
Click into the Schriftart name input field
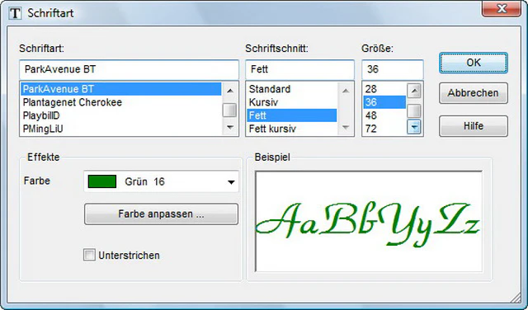[x=129, y=69]
